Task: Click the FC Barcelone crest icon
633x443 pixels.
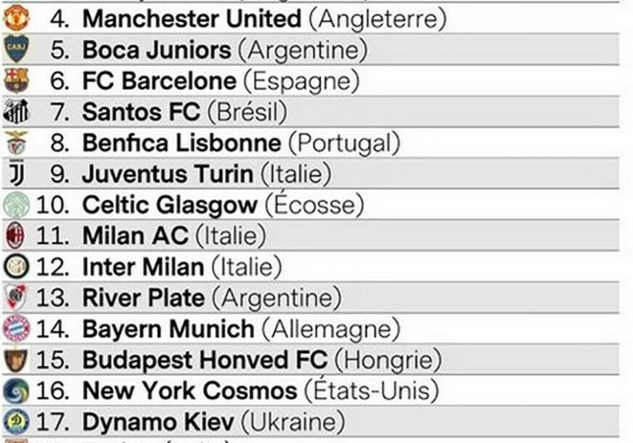Action: [16, 81]
